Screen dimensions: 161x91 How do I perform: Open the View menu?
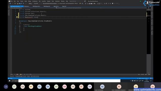point(18,1)
